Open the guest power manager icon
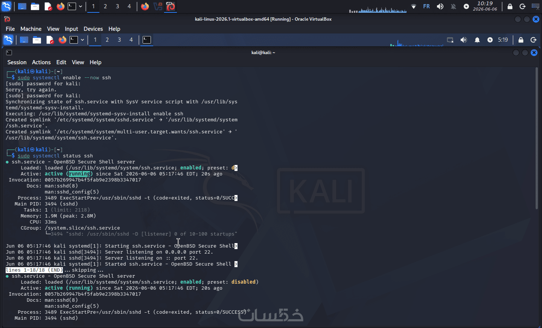 pos(490,40)
